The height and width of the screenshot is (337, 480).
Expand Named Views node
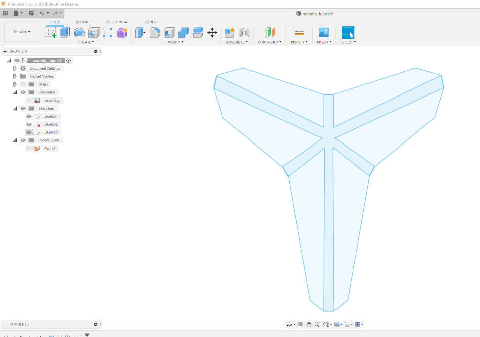(15, 76)
